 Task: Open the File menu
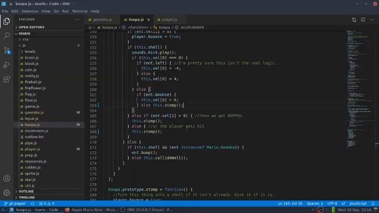click(5, 11)
